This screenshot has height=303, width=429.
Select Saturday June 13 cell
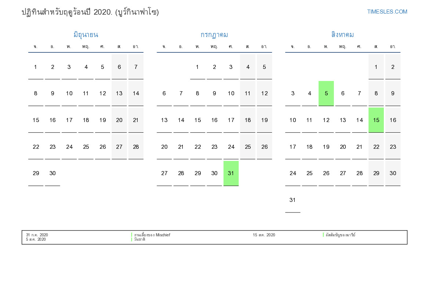click(119, 93)
